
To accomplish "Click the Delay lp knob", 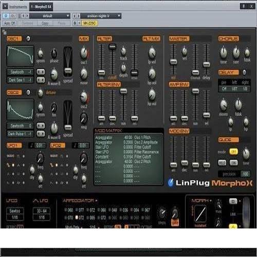I will tap(231, 122).
